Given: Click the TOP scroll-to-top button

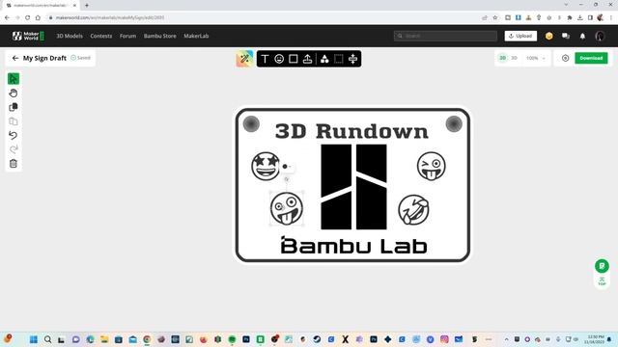Looking at the screenshot, I should click(602, 281).
